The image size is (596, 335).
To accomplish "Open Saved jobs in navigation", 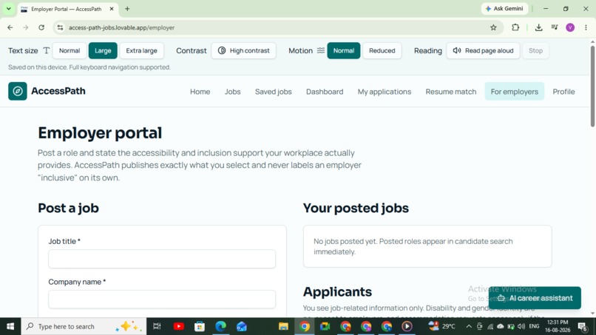I will (x=274, y=92).
